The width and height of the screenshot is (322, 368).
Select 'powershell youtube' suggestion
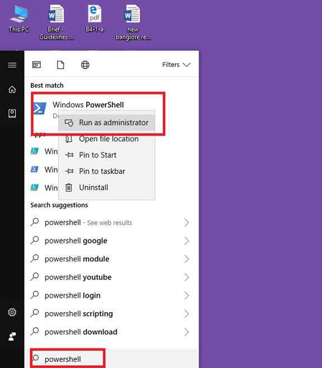pos(112,277)
